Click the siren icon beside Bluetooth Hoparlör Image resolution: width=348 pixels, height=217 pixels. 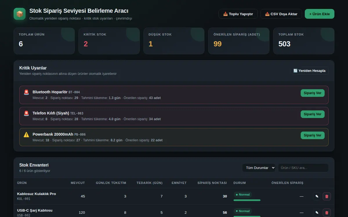tap(26, 92)
